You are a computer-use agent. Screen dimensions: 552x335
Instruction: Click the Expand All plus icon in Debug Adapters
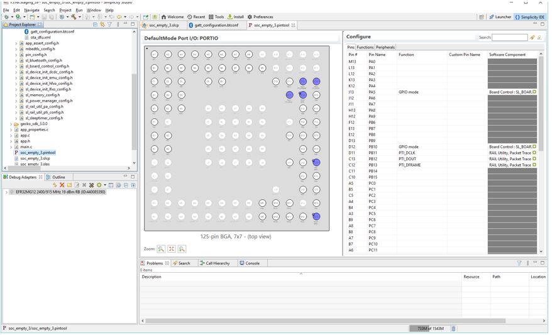click(x=133, y=185)
